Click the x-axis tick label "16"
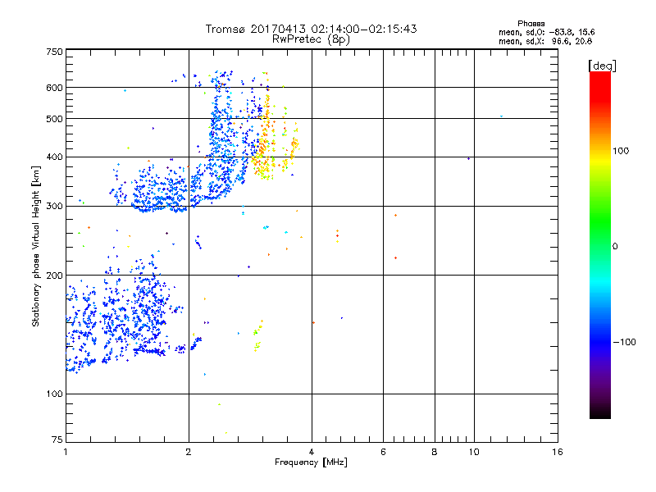This screenshot has width=656, height=492. click(x=558, y=452)
